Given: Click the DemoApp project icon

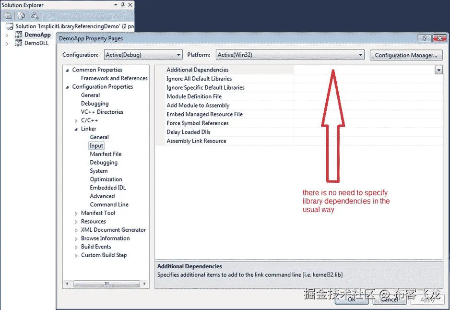Looking at the screenshot, I should 19,35.
